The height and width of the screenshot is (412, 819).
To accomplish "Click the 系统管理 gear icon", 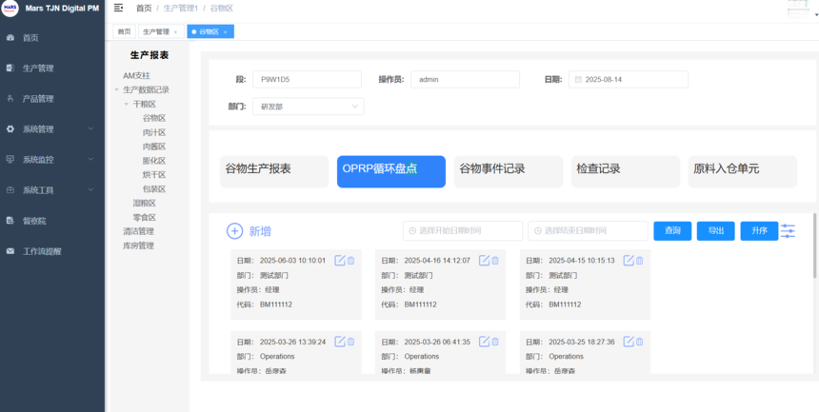I will [x=10, y=129].
